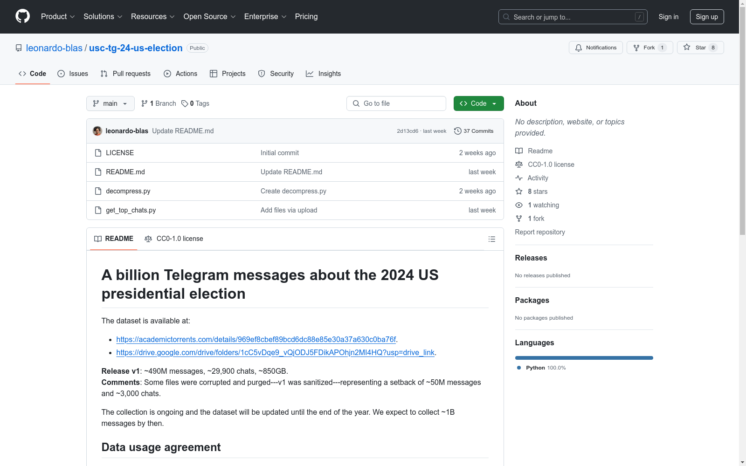Click the pulse icon beside Activity

click(519, 178)
